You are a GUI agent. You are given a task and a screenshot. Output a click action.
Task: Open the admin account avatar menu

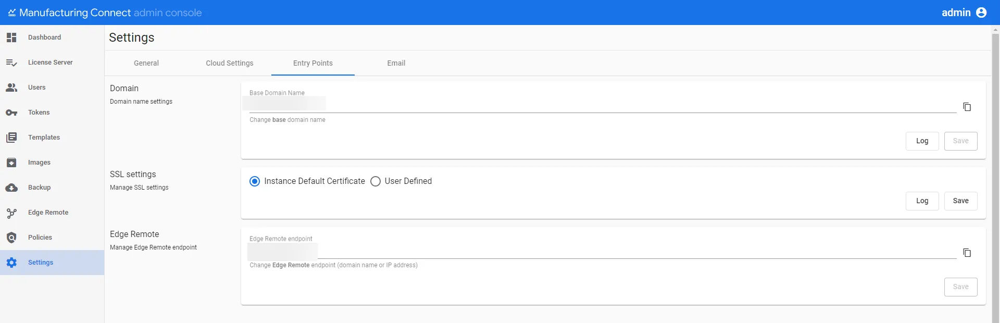click(982, 13)
